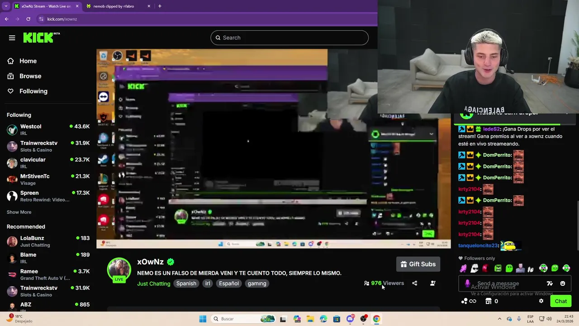This screenshot has width=579, height=326.
Task: Select the Español tag
Action: [x=229, y=283]
